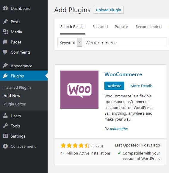This screenshot has width=169, height=173.
Task: Select Add New submenu item
Action: click(12, 96)
